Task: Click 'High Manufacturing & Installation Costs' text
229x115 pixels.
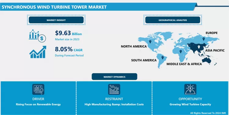Action: point(114,104)
